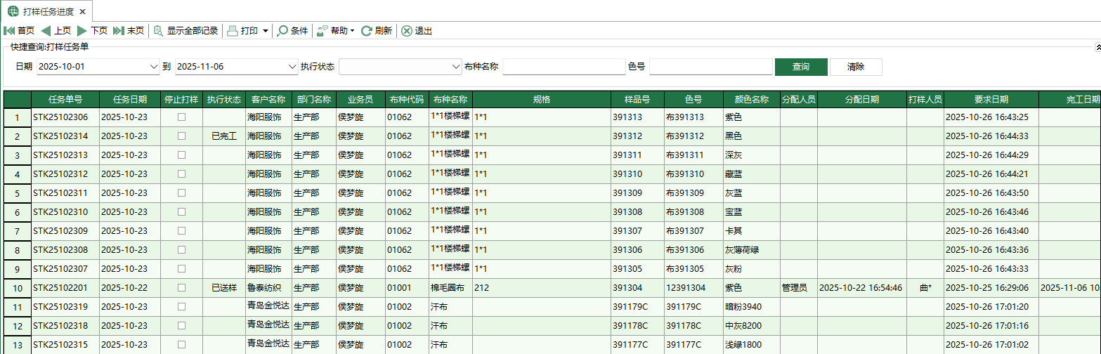Focus the 布种名称 input field

[564, 67]
